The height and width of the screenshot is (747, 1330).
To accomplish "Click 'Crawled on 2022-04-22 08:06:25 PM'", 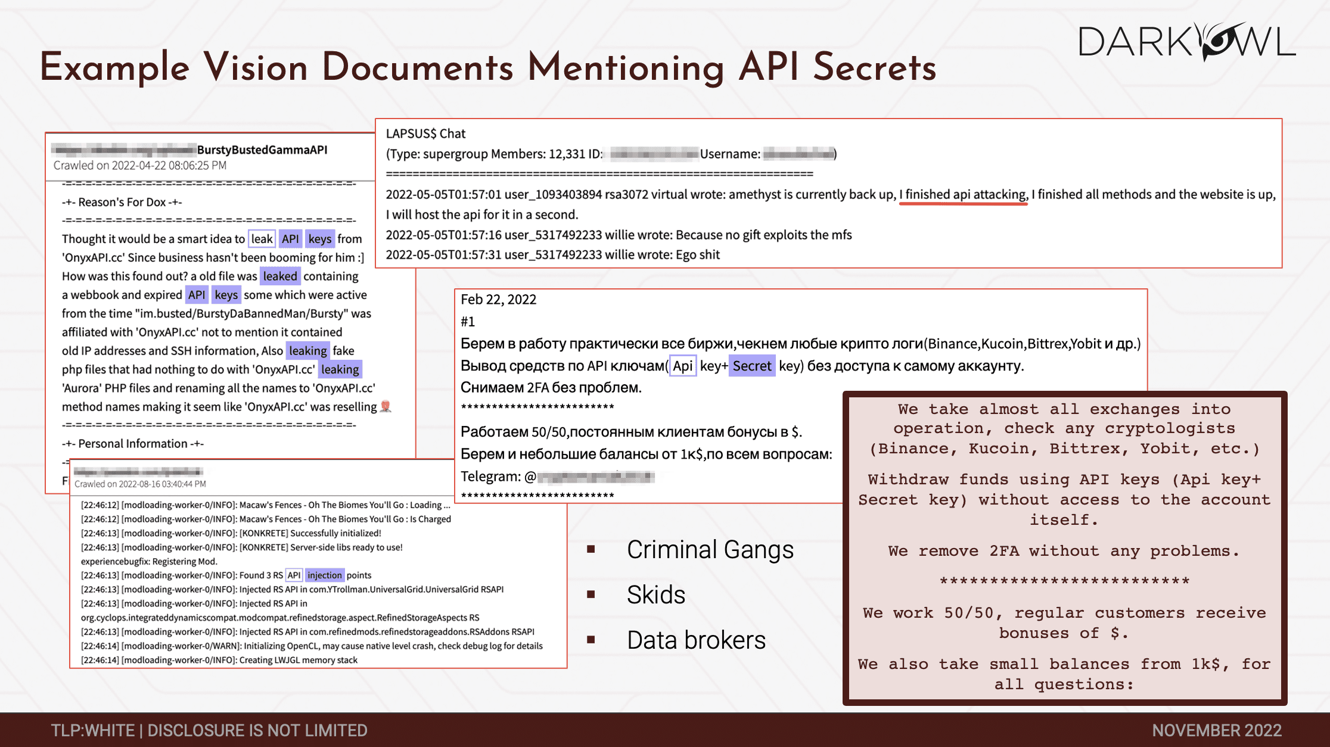I will 140,166.
